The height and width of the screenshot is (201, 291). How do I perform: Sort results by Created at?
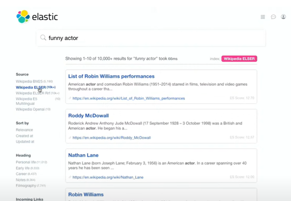point(24,136)
